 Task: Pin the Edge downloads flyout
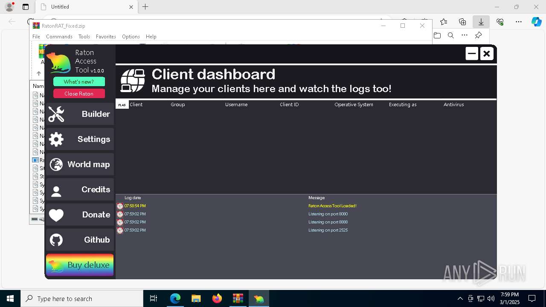(479, 35)
